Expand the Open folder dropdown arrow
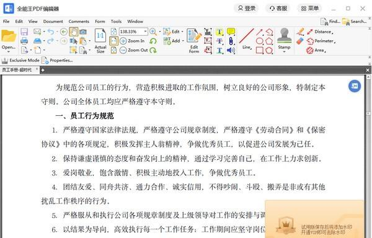 tap(9, 51)
